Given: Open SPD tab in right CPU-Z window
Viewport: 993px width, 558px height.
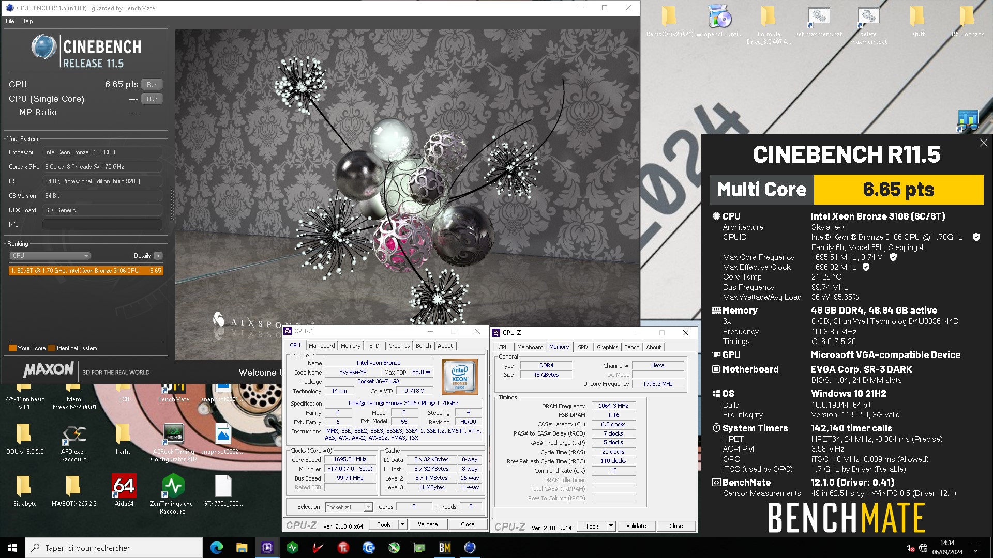Looking at the screenshot, I should coord(583,347).
